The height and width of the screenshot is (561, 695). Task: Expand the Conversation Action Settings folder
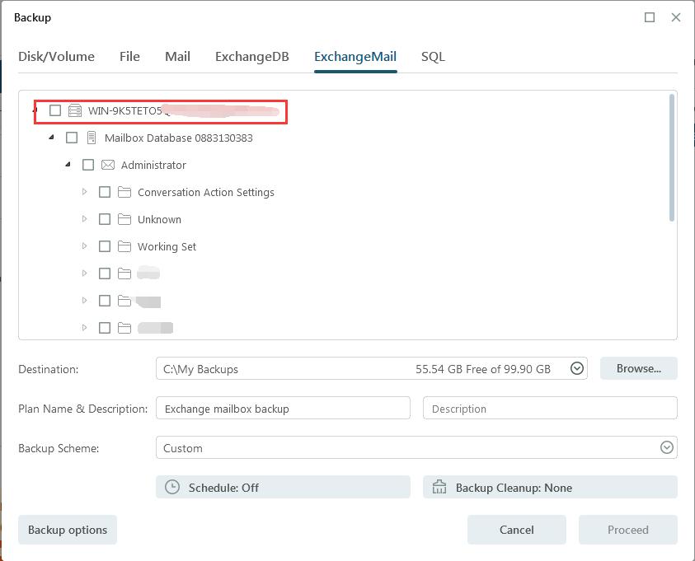pos(84,192)
